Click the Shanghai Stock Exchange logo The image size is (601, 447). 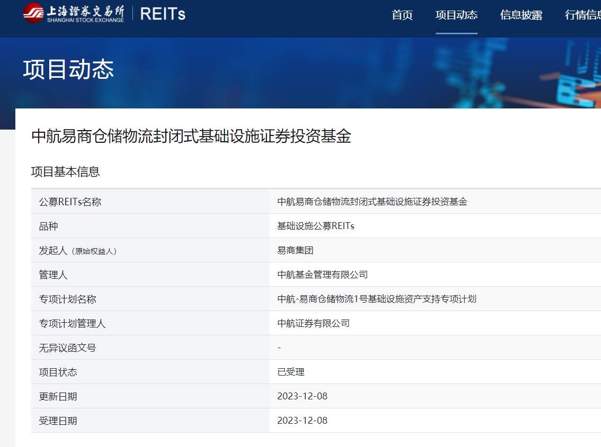tap(74, 13)
